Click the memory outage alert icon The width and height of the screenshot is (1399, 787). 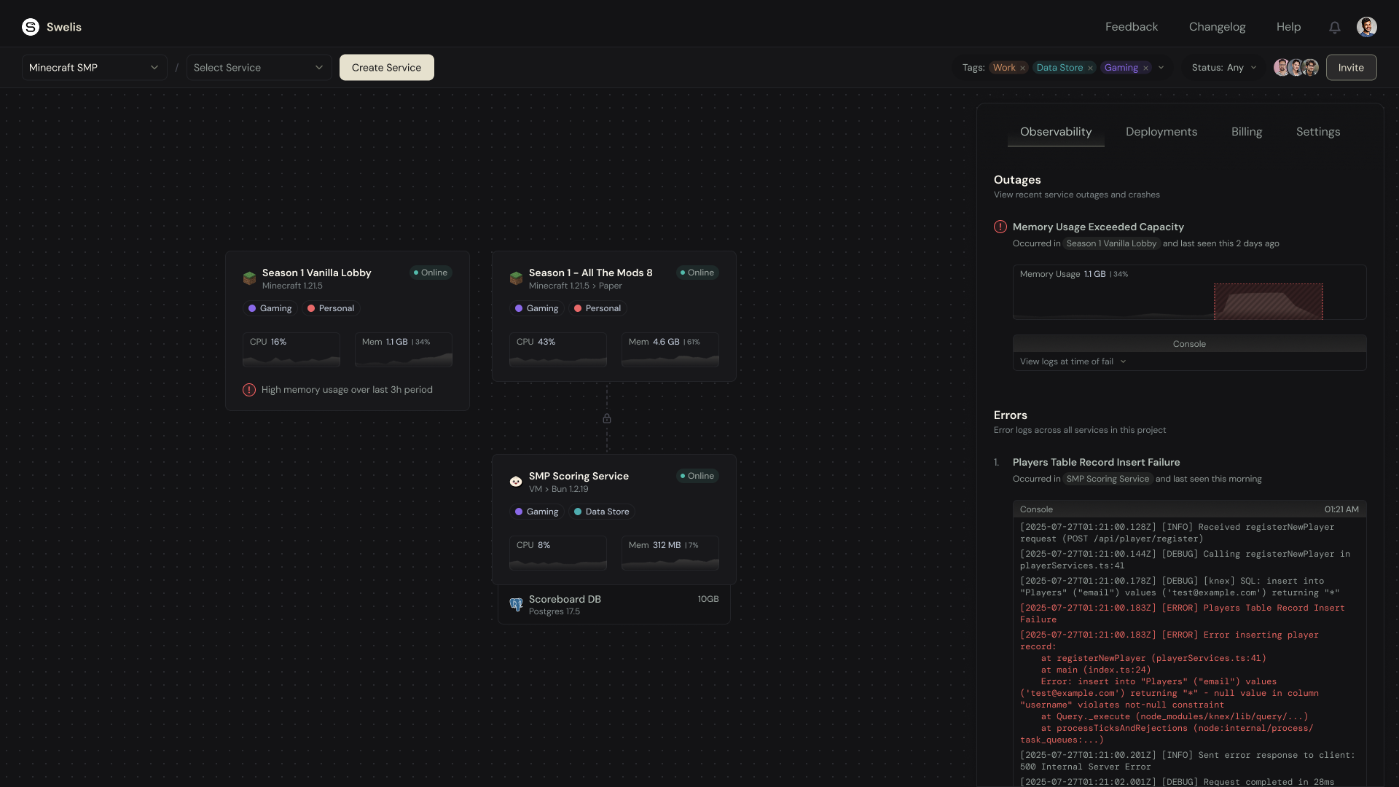coord(1000,227)
